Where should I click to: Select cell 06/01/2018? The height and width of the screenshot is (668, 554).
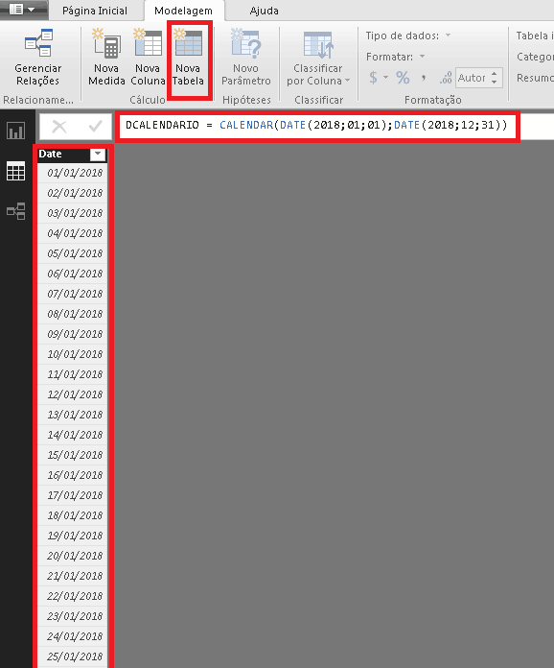pos(72,274)
